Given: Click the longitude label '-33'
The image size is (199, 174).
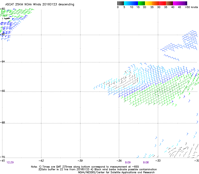Looking at the screenshot, I should coord(158,160).
